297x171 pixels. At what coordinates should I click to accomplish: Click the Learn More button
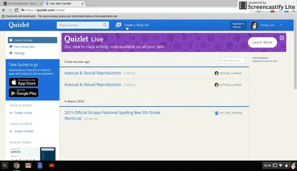[x=262, y=42]
